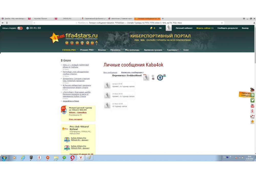Click the browser bookmark star icon
The height and width of the screenshot is (179, 256).
pos(222,23)
